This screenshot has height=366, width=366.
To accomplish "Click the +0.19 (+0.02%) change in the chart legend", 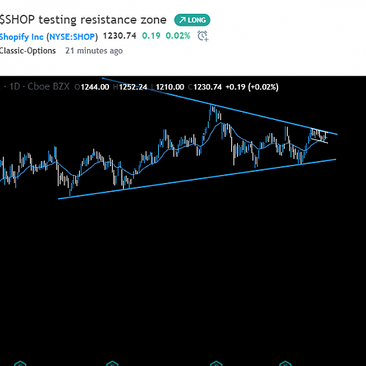I will click(252, 87).
